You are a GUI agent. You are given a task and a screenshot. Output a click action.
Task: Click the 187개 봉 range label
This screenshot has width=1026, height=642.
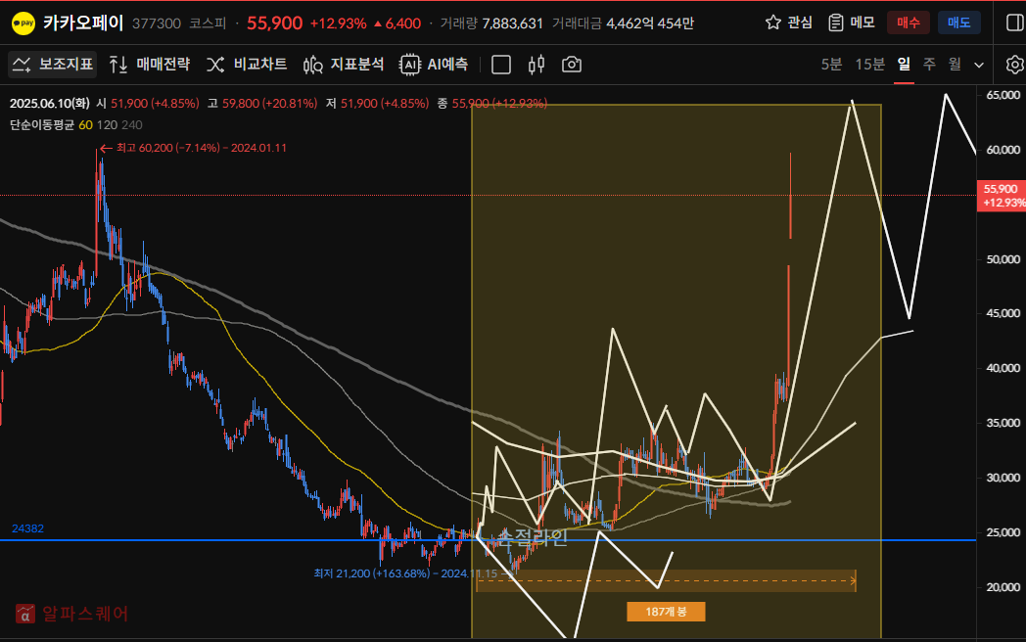coord(666,612)
